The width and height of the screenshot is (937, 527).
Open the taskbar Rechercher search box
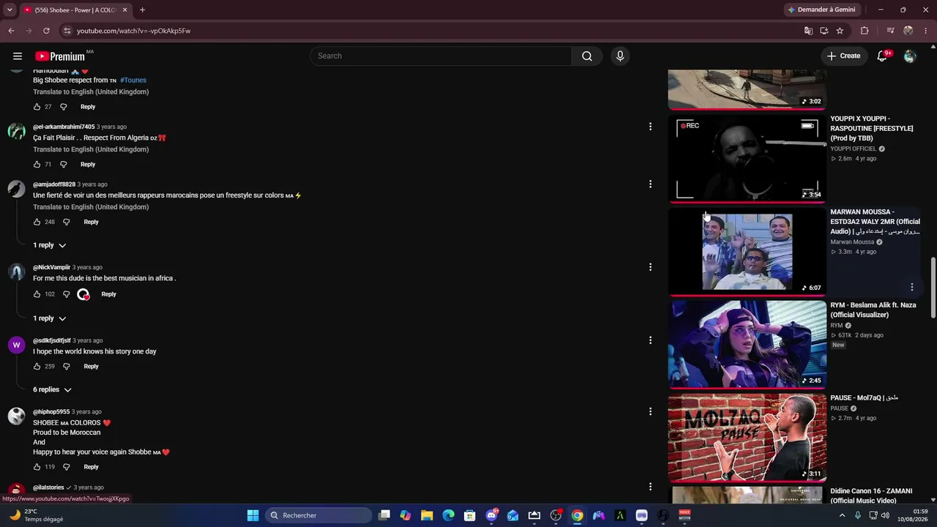(318, 515)
